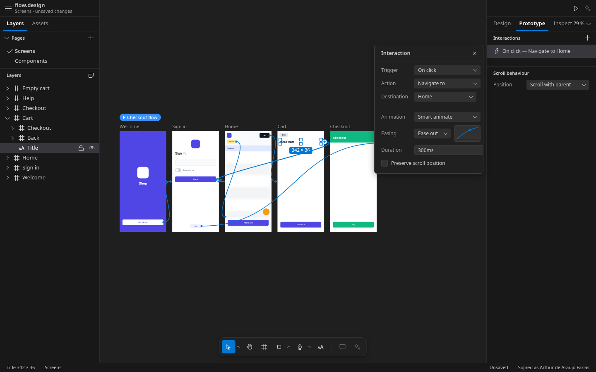Click frame icon of Empty cart layer
The height and width of the screenshot is (372, 596).
pyautogui.click(x=17, y=88)
